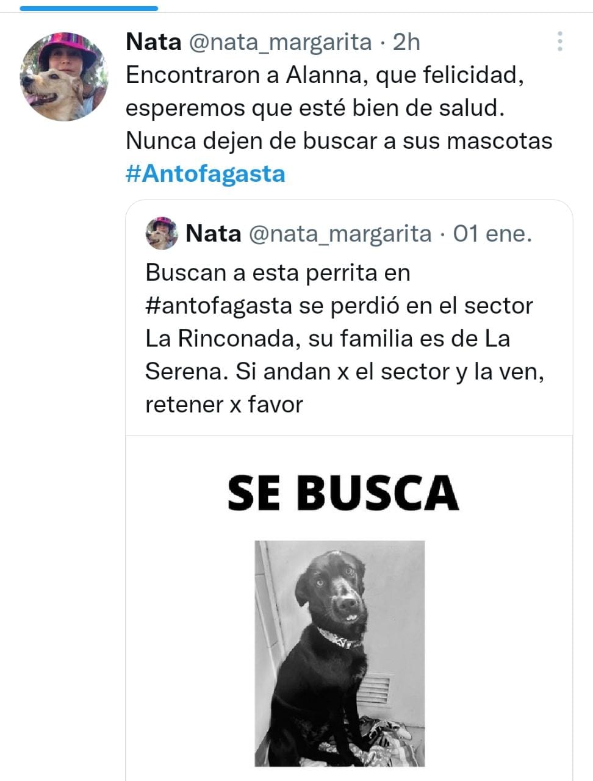Open the quoted tweet's 01 ene. date

(x=492, y=233)
